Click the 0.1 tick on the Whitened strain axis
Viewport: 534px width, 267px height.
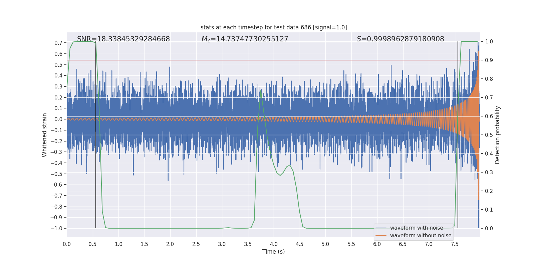point(58,108)
